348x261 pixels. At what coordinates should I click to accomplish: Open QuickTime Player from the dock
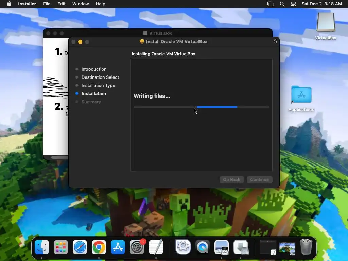tap(203, 247)
